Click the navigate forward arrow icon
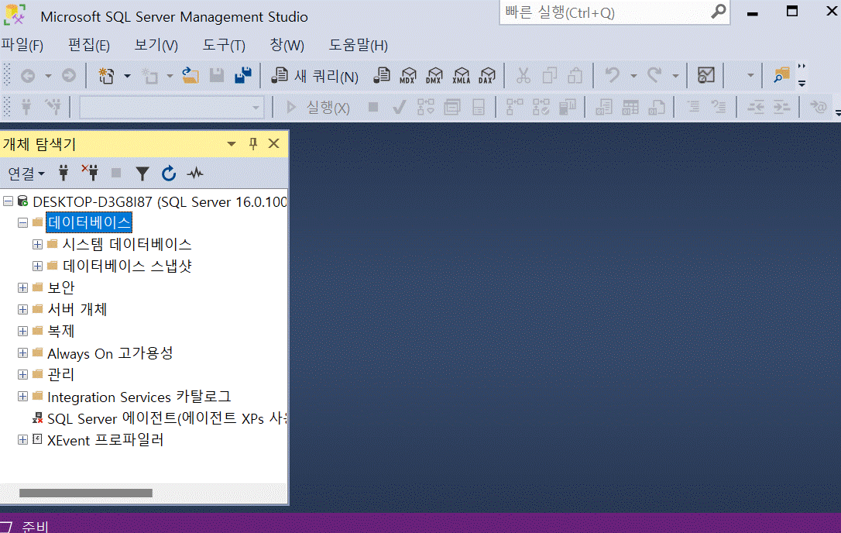The width and height of the screenshot is (841, 533). click(x=69, y=76)
